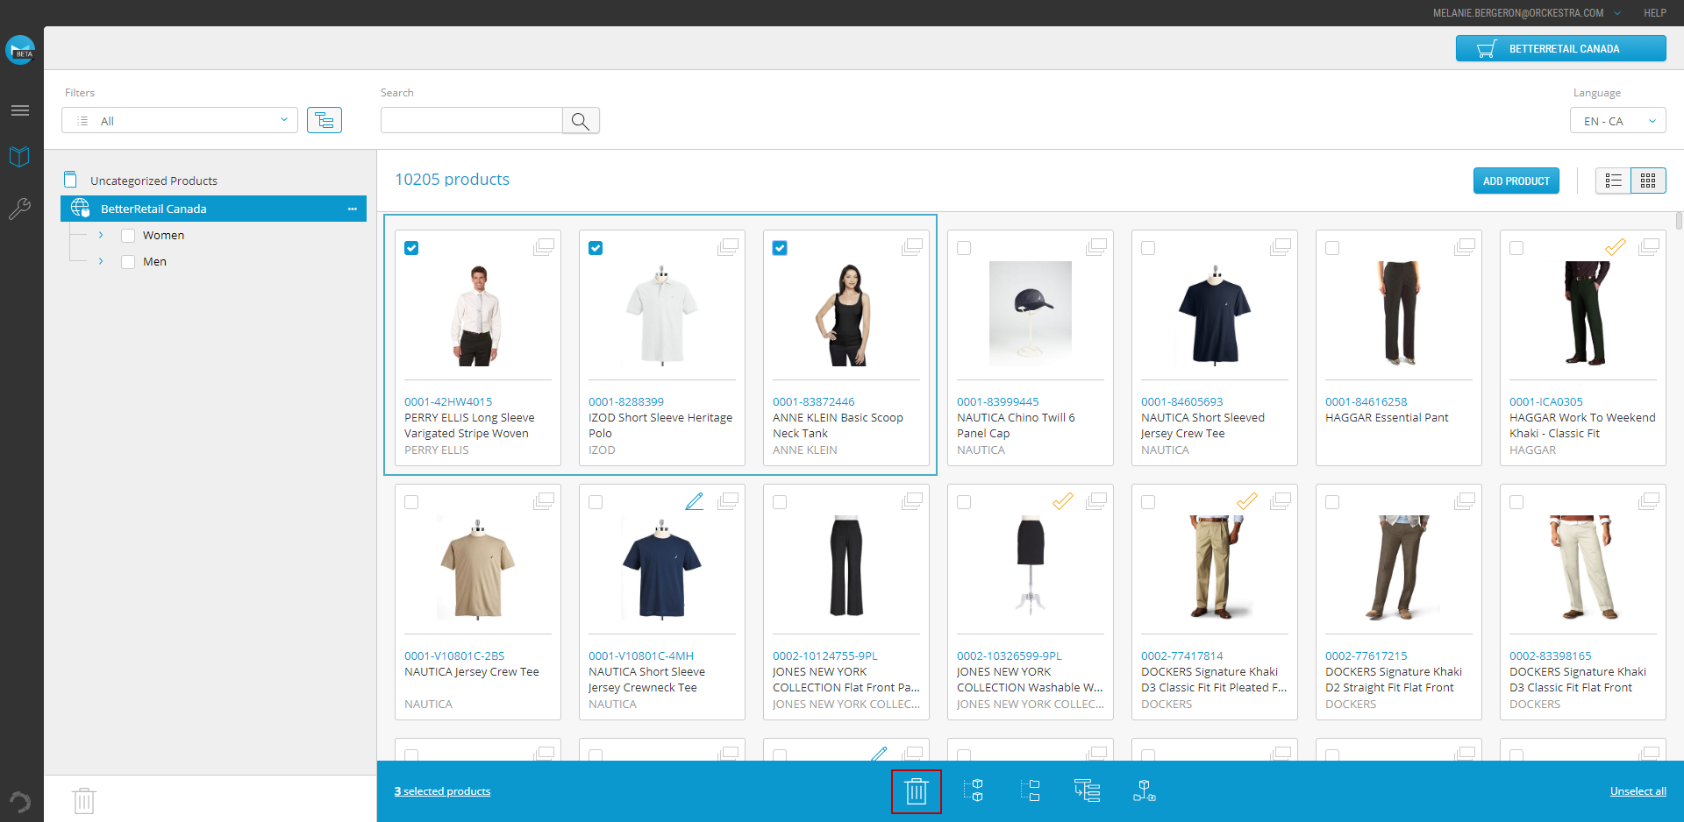Uncheck the Perry Ellis shirt checkbox
The height and width of the screenshot is (822, 1684).
tap(411, 248)
